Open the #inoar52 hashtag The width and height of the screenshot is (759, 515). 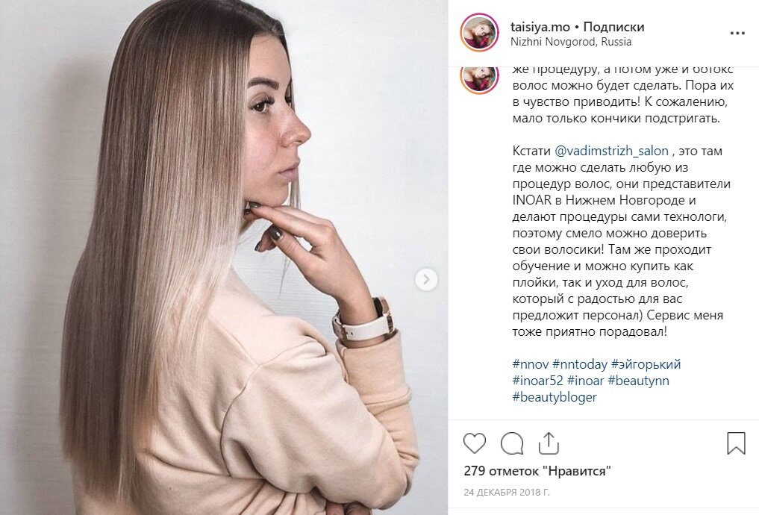click(537, 381)
